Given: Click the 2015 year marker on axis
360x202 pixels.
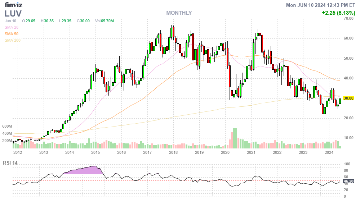Looking at the screenshot, I should 95,153.
